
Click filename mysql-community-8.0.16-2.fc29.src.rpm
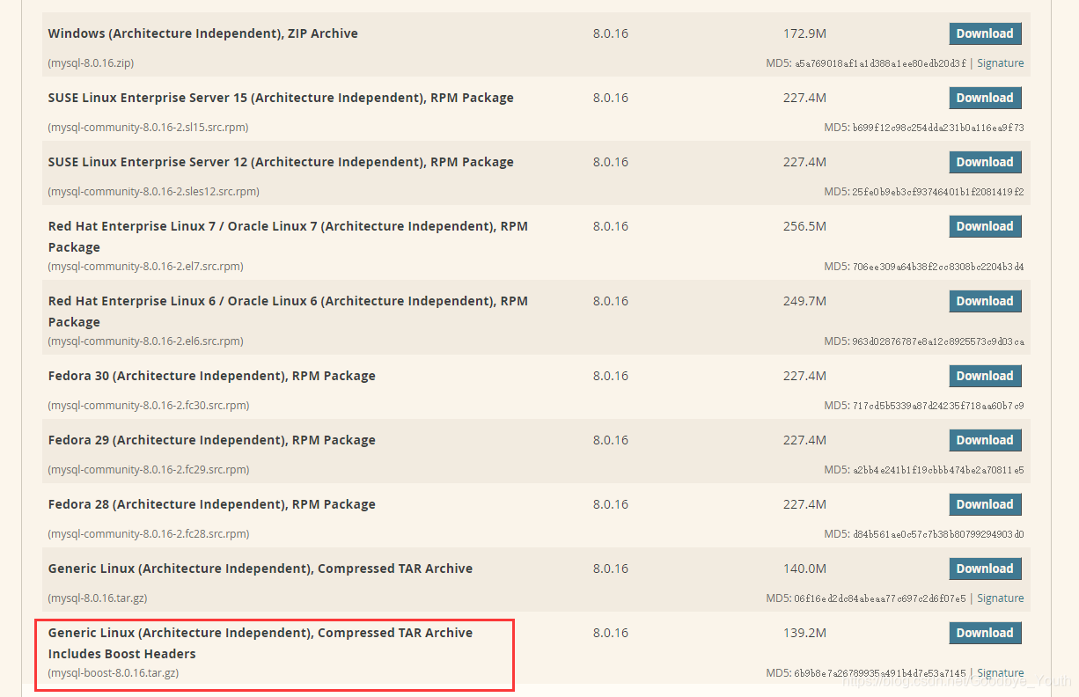pos(148,470)
